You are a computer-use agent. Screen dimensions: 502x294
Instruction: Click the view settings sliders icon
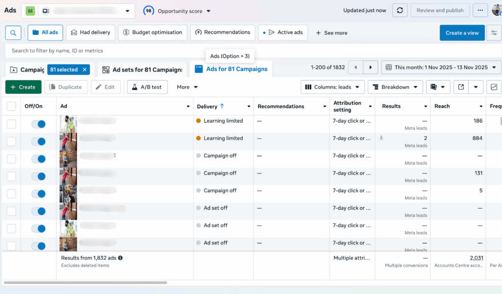(x=494, y=33)
